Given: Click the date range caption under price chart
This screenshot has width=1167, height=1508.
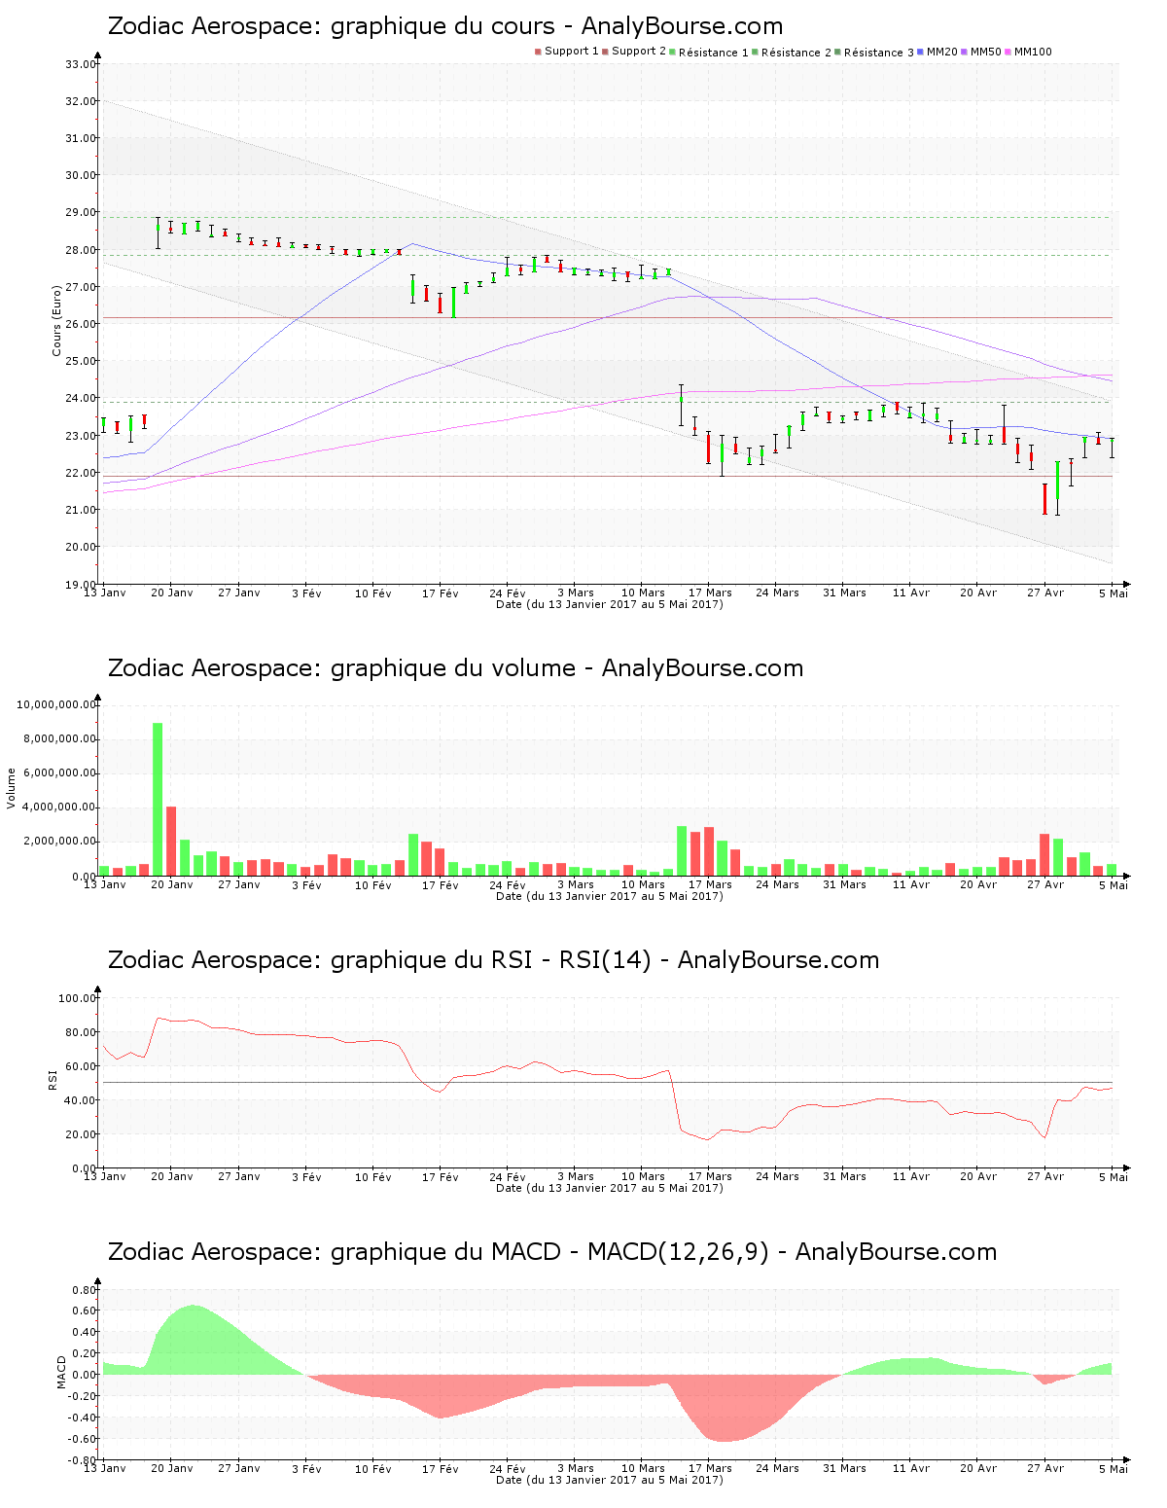Looking at the screenshot, I should 610,604.
